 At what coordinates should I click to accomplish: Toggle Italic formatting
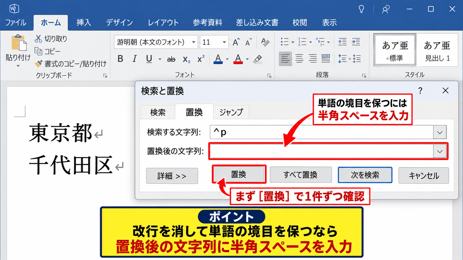(x=135, y=59)
